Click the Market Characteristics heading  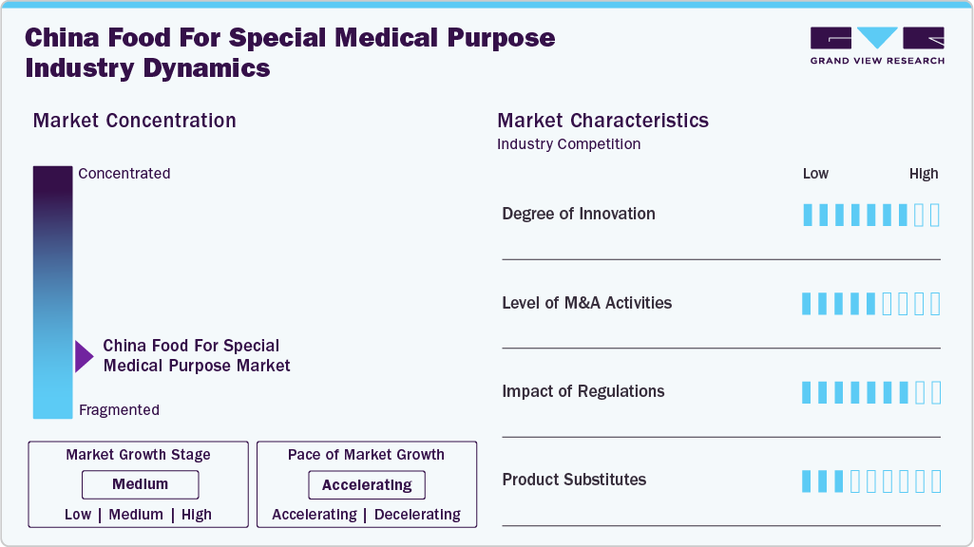click(x=602, y=121)
